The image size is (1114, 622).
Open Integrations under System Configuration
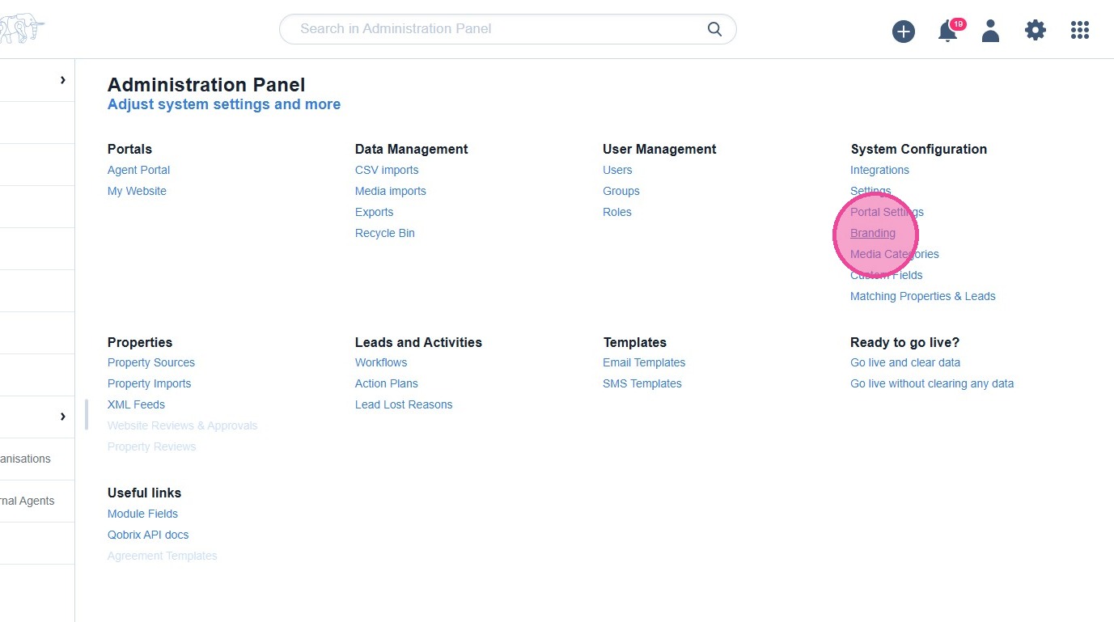879,170
